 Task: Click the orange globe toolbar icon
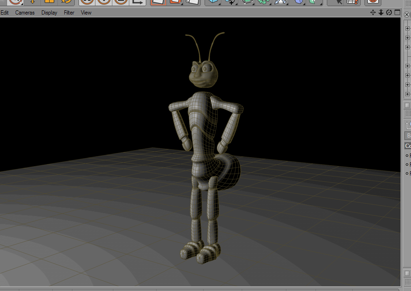(x=373, y=2)
